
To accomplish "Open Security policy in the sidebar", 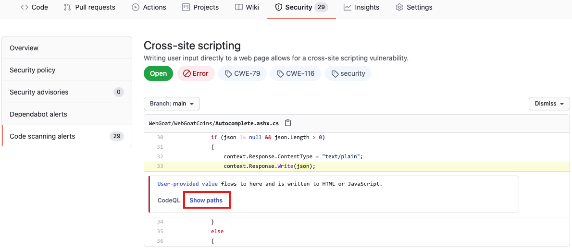I will pyautogui.click(x=33, y=70).
